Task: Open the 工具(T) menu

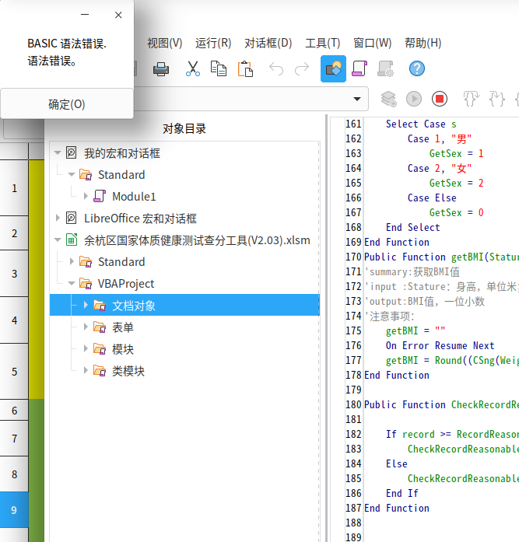Action: point(322,43)
